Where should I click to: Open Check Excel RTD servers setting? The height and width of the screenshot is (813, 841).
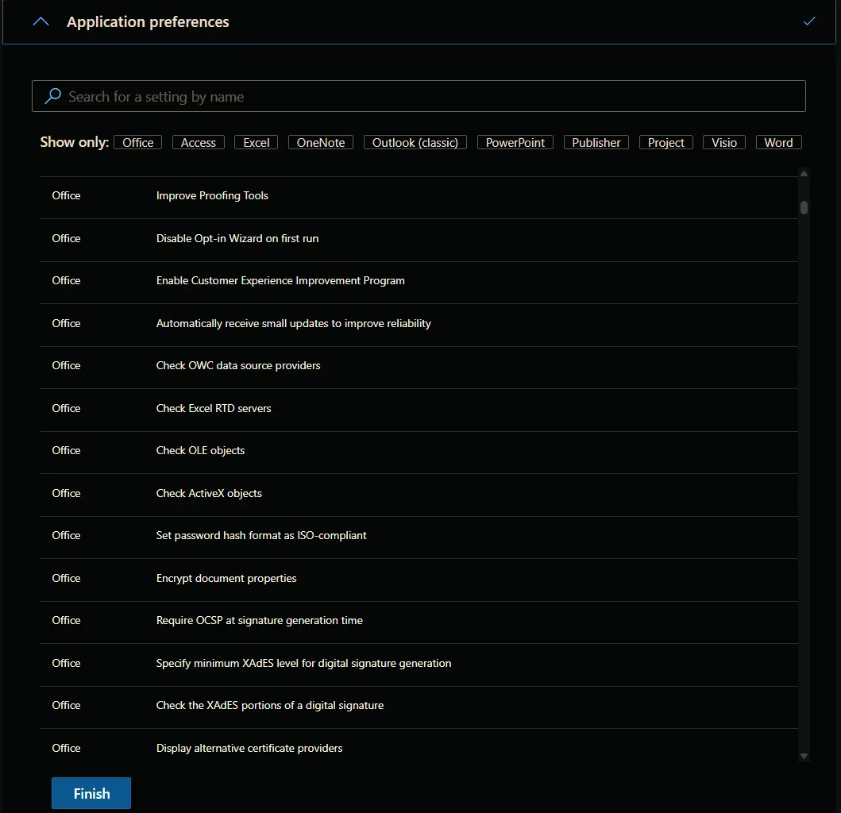(x=419, y=409)
